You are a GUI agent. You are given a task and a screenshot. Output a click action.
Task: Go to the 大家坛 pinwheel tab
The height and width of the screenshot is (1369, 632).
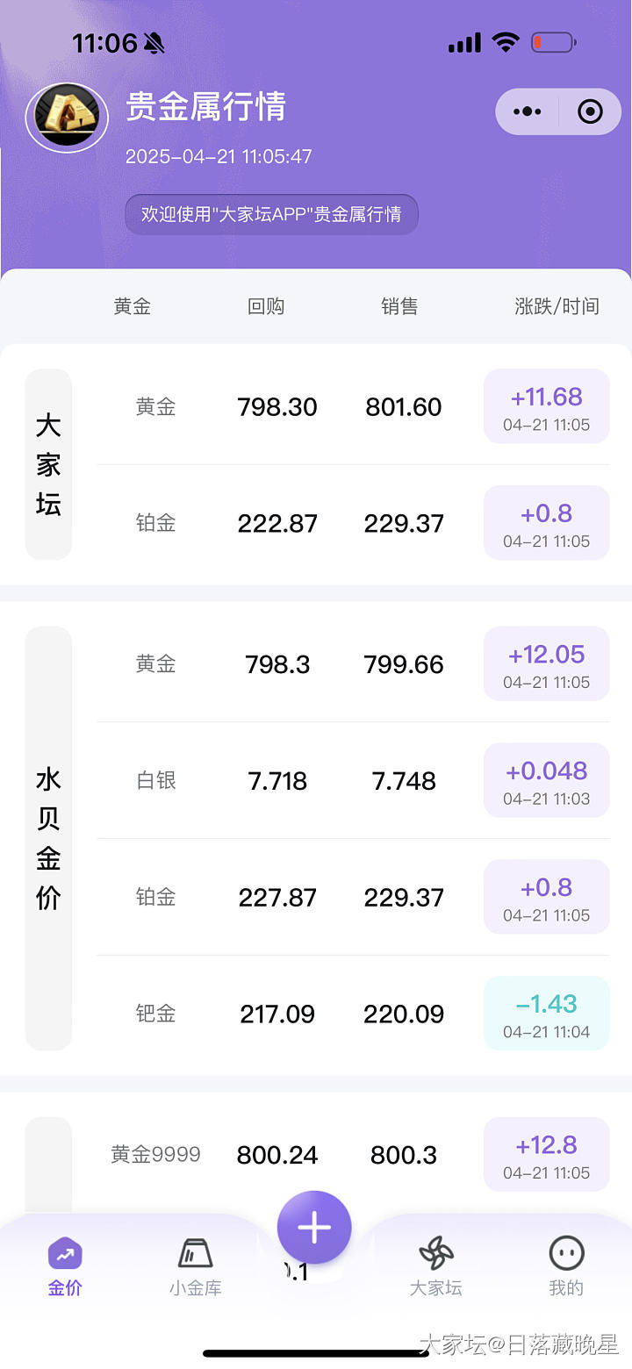tap(436, 1266)
